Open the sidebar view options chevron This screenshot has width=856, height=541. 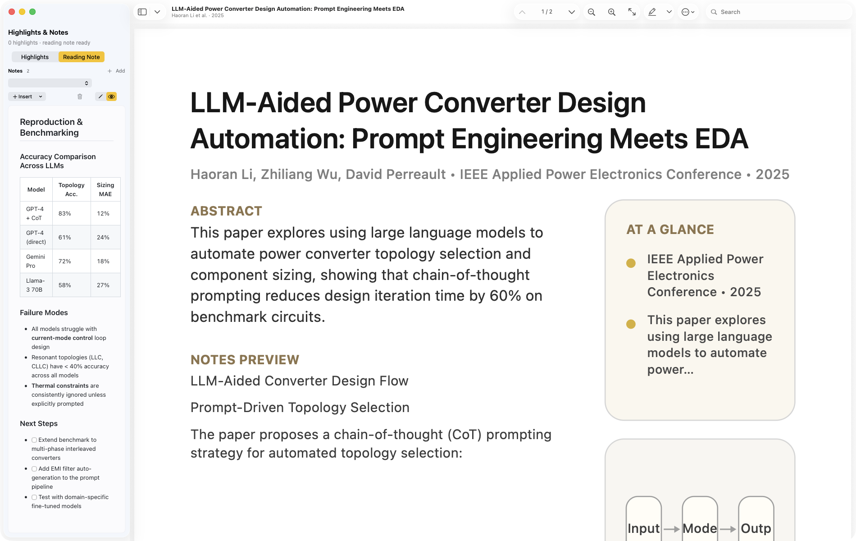click(x=157, y=12)
